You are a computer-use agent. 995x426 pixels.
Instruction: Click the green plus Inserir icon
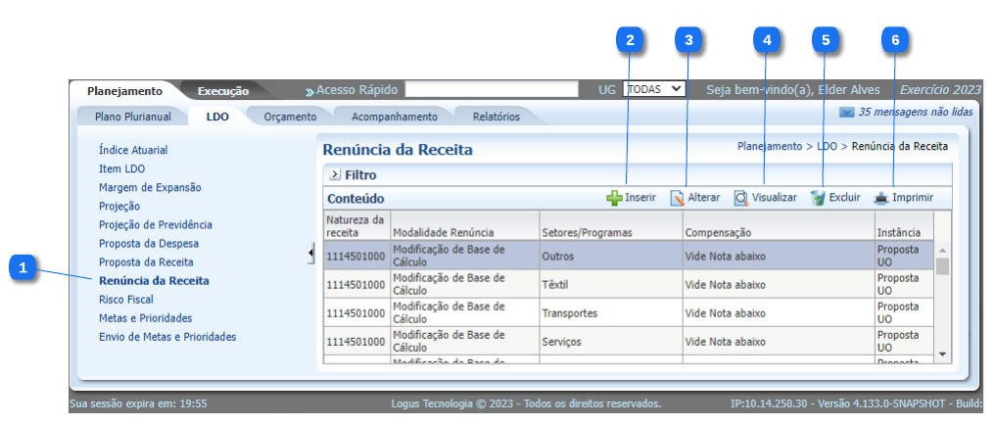click(x=614, y=198)
